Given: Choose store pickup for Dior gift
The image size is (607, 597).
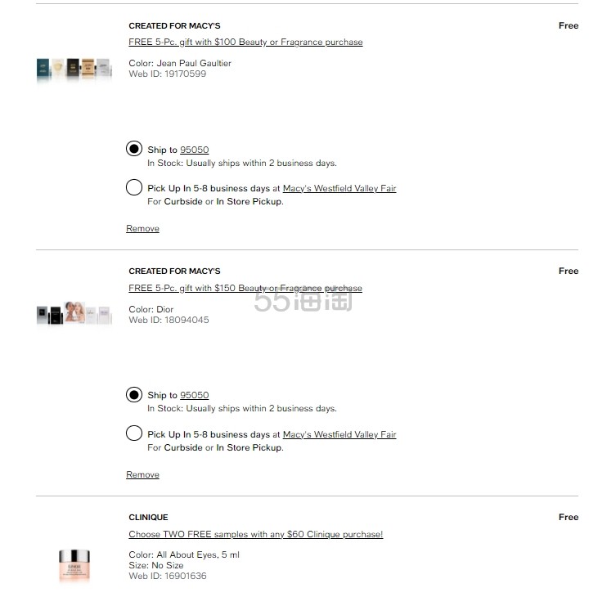Looking at the screenshot, I should coord(134,433).
